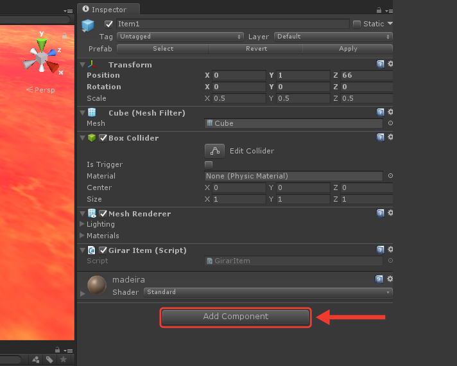
Task: Disable Girar Item script checkbox
Action: pyautogui.click(x=103, y=250)
